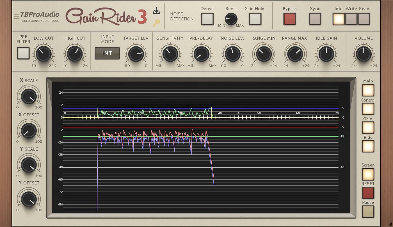Click the download preset icon
Image resolution: width=393 pixels, height=227 pixels.
156,11
